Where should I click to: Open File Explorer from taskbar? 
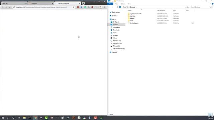[24, 118]
